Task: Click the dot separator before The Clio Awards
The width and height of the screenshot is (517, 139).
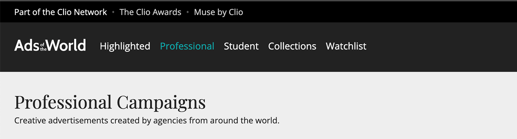Action: (x=113, y=12)
